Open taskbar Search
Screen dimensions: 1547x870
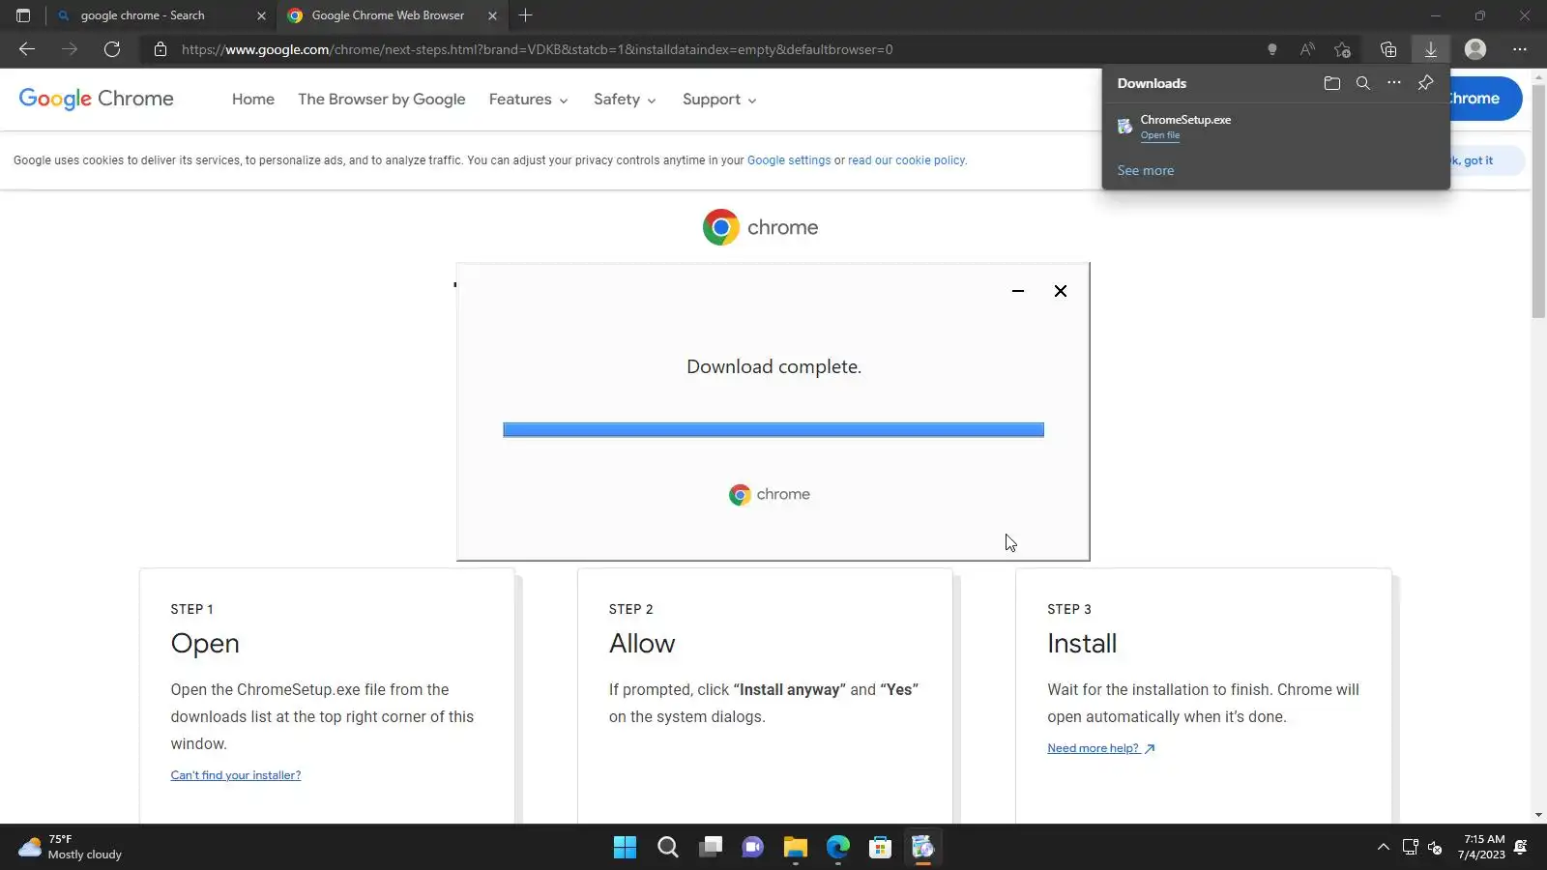click(668, 848)
